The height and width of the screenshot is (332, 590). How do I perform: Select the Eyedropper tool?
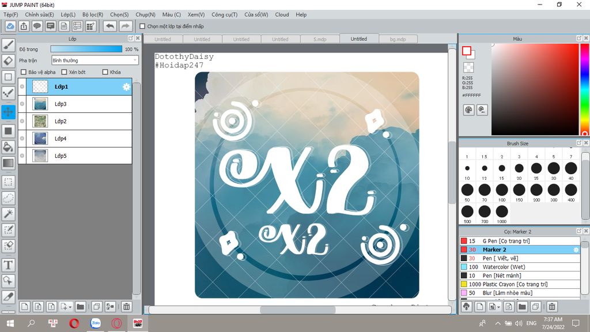click(8, 297)
